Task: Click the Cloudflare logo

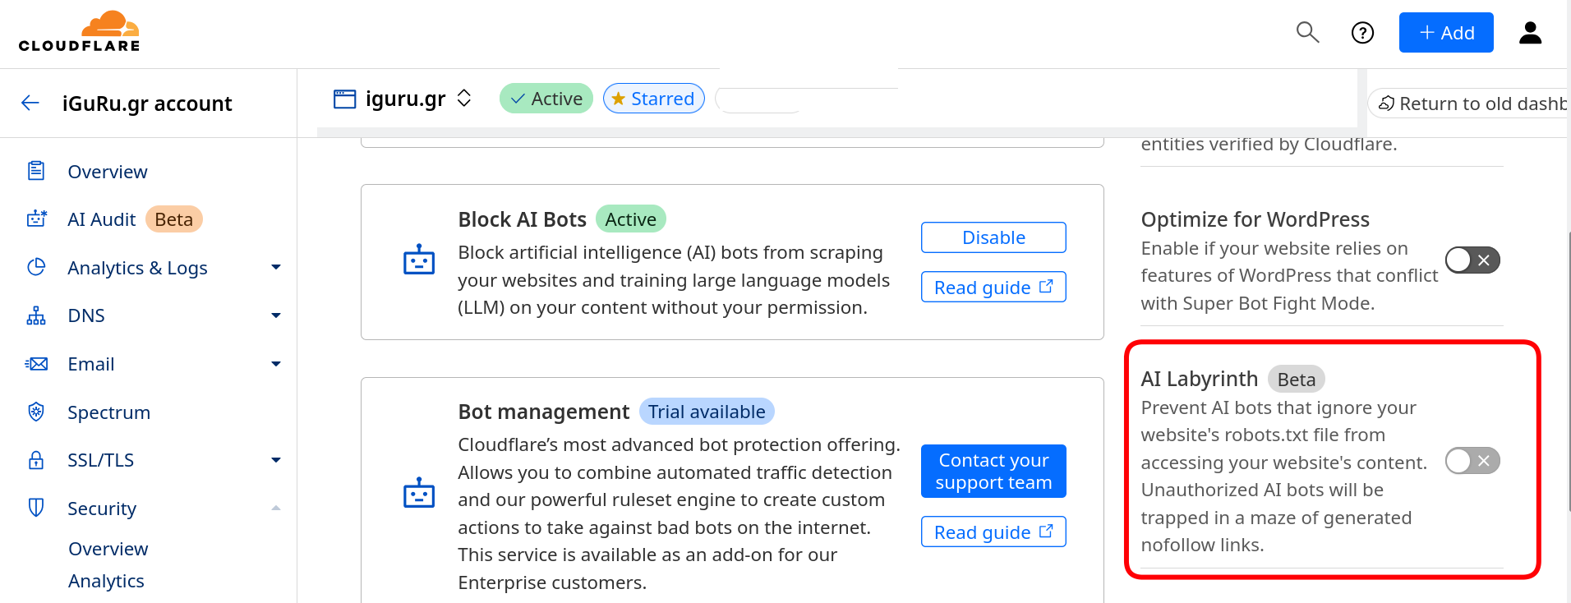Action: (x=80, y=31)
